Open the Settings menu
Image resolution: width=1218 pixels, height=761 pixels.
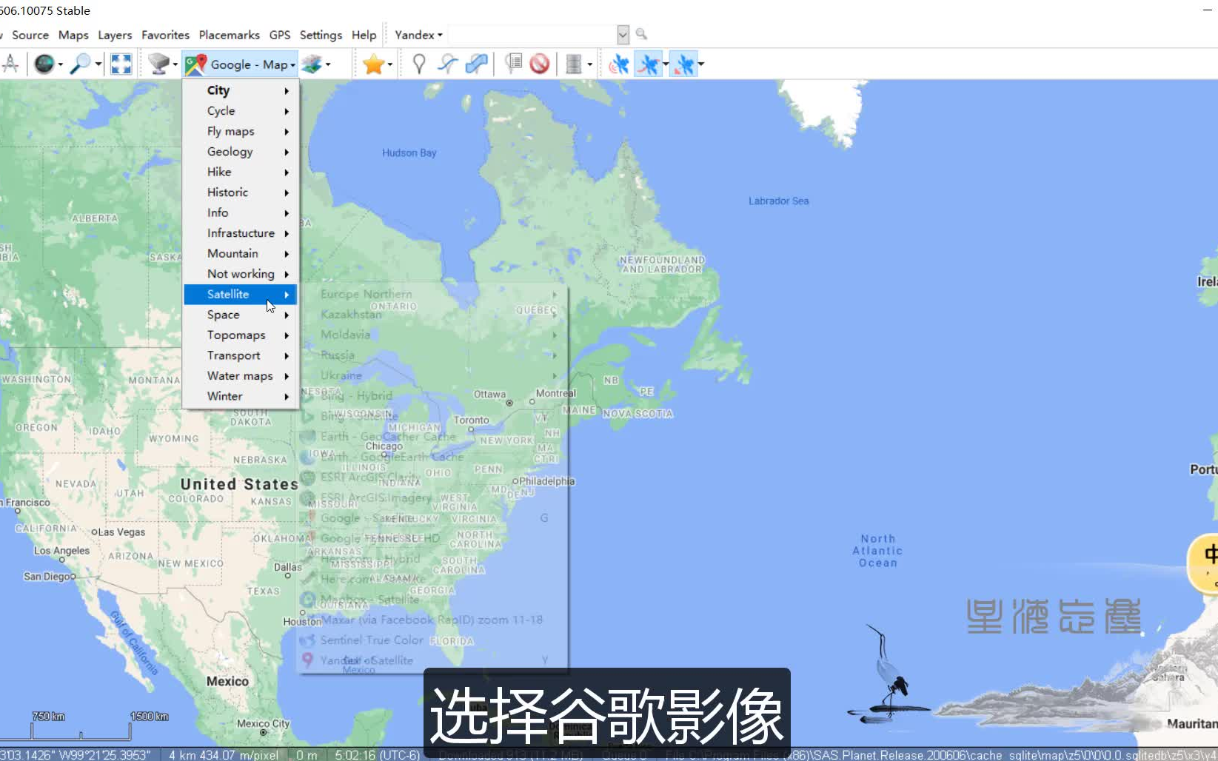click(x=321, y=35)
